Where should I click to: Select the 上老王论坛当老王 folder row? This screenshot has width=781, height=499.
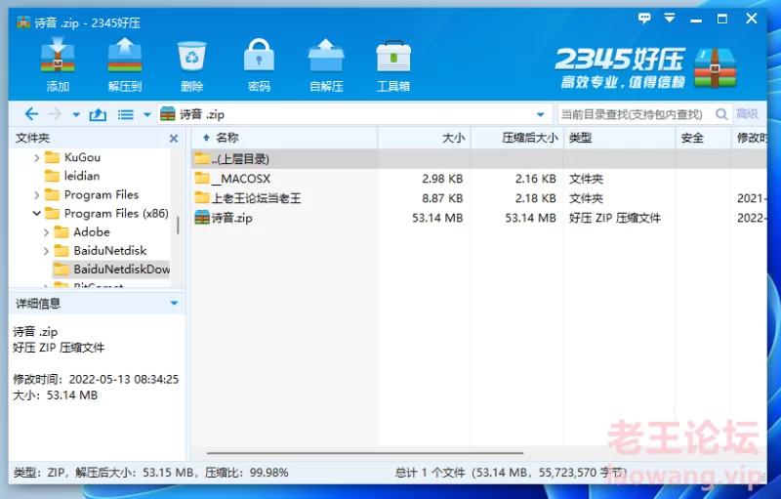(479, 198)
